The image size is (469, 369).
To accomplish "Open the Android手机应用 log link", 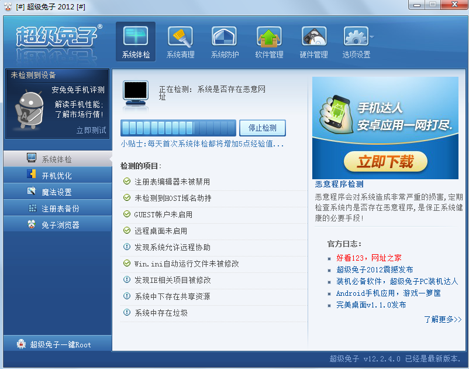I will (388, 293).
